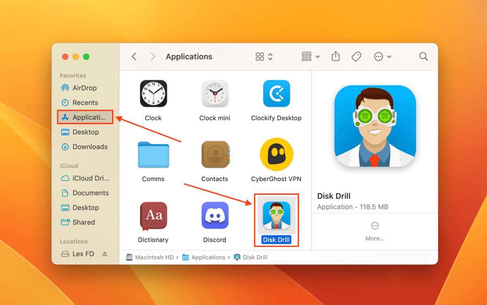Open the Clock application icon
This screenshot has height=305, width=487.
point(153,94)
